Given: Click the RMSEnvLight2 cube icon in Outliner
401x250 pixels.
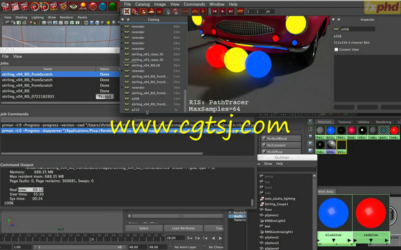Looking at the screenshot, I should [262, 220].
